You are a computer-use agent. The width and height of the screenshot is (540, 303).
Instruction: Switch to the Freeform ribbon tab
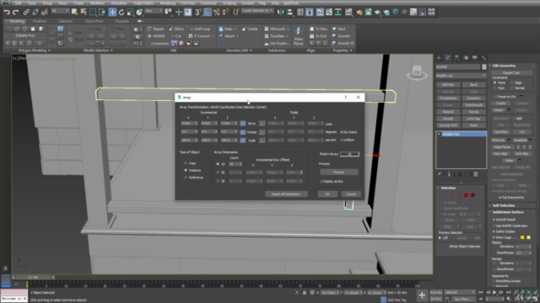[40, 21]
